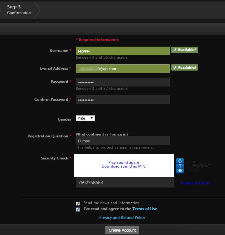Click the captcha answer field with 7692358663
This screenshot has width=225, height=235.
click(125, 183)
